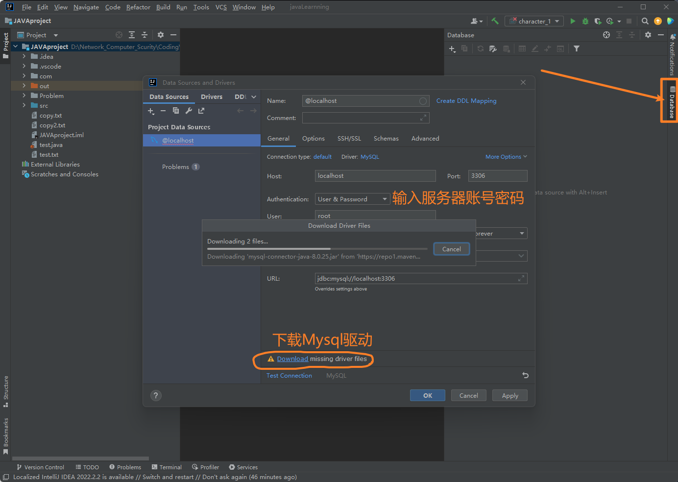The width and height of the screenshot is (678, 482).
Task: Switch to the Drivers tab
Action: (x=212, y=96)
